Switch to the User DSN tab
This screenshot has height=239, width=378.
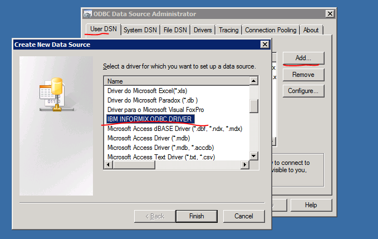(104, 29)
